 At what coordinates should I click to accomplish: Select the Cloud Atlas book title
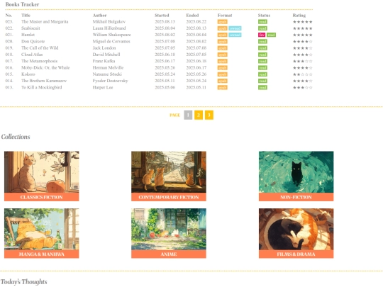pos(32,55)
